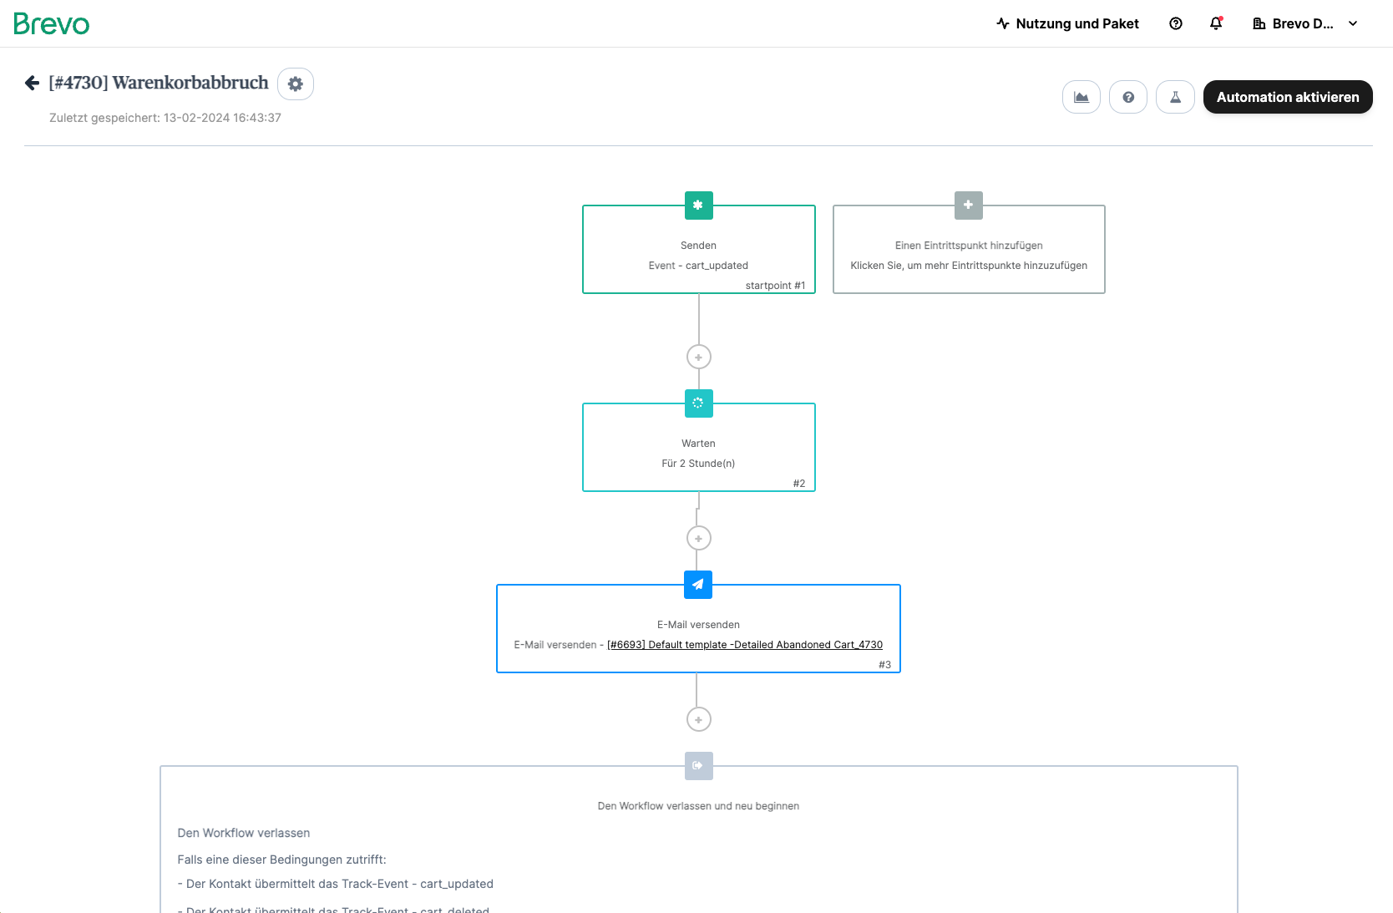Add step below Warten node

(x=699, y=539)
